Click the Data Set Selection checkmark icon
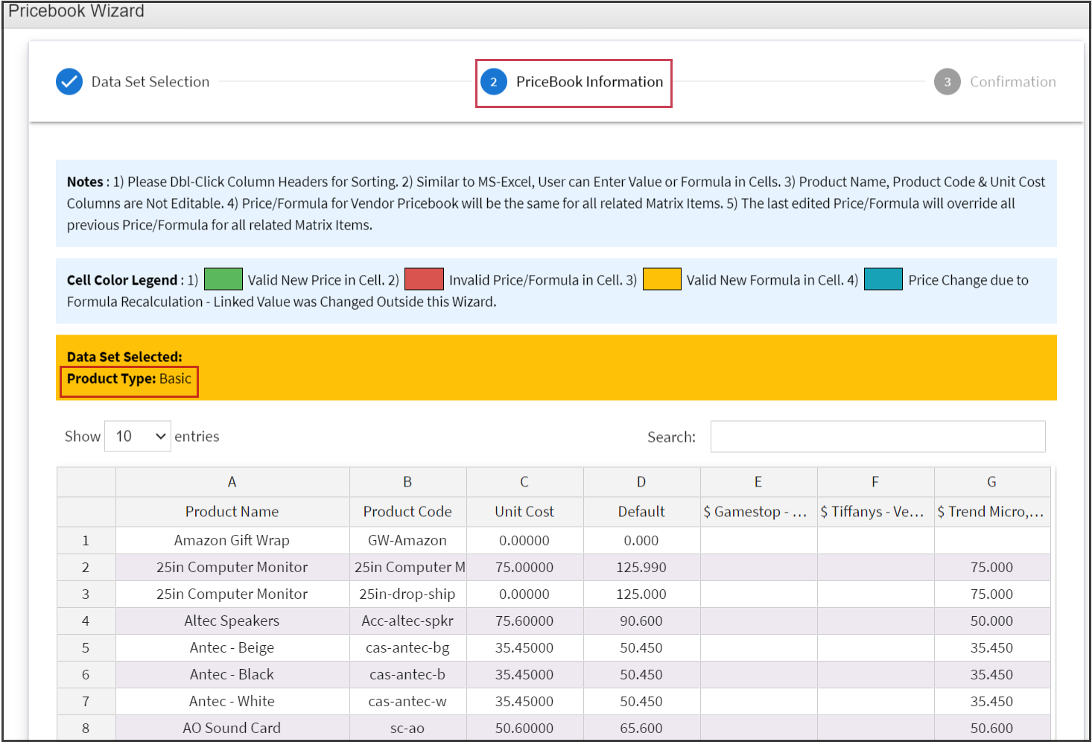The height and width of the screenshot is (742, 1092). click(69, 82)
